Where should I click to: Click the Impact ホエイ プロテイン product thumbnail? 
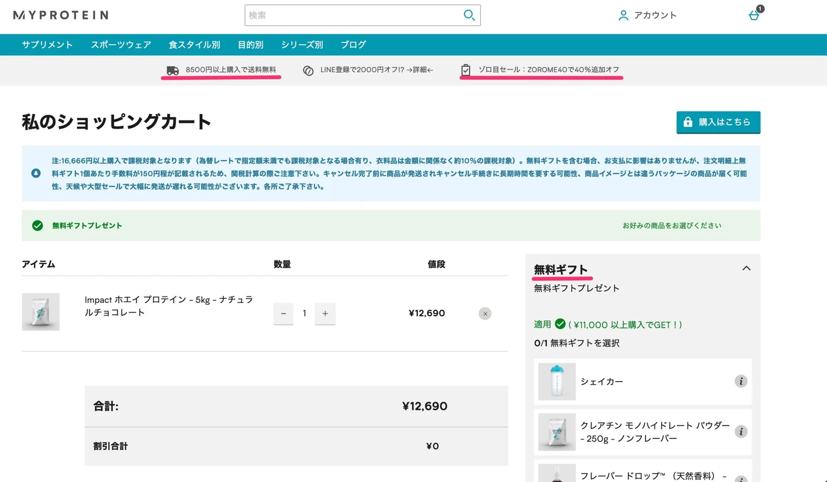pyautogui.click(x=41, y=312)
